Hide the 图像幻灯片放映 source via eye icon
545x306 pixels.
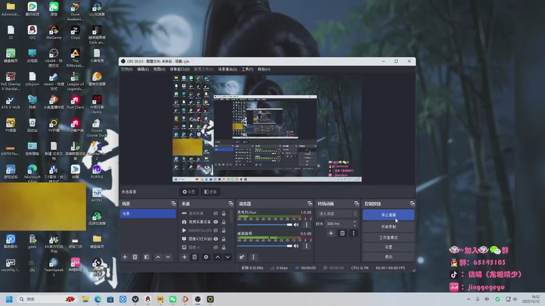click(215, 239)
